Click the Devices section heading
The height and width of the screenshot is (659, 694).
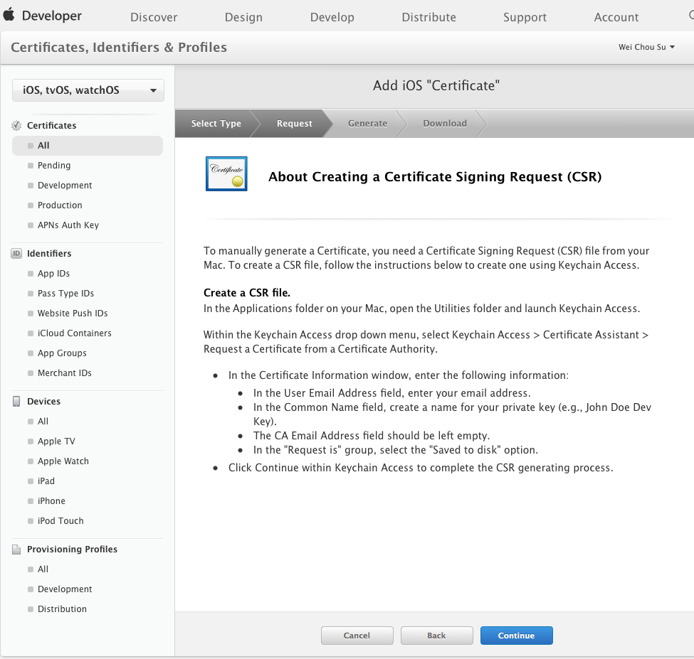pyautogui.click(x=43, y=402)
